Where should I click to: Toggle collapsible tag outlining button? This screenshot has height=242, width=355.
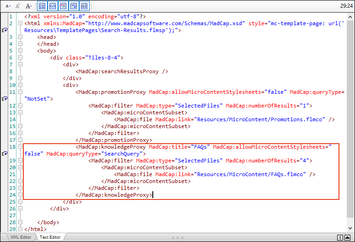pos(63,6)
